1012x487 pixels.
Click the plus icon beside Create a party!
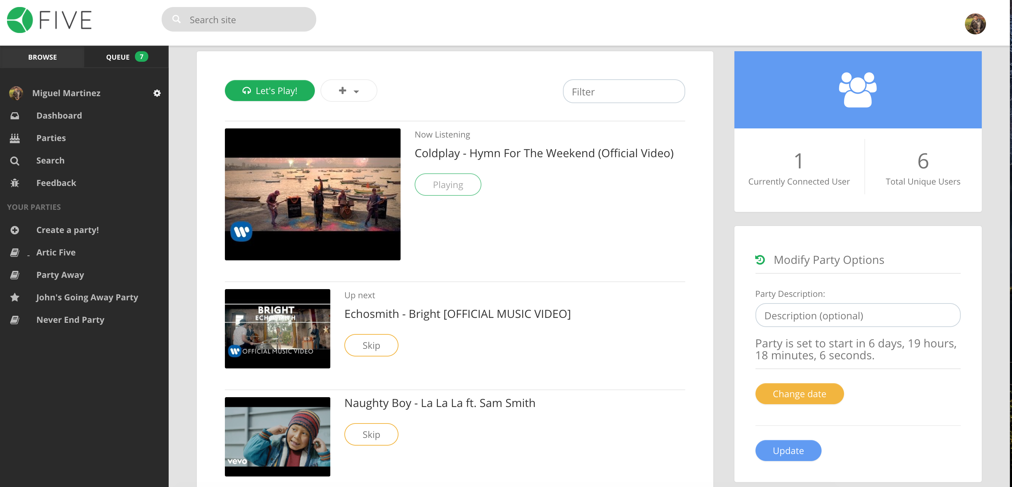(14, 230)
